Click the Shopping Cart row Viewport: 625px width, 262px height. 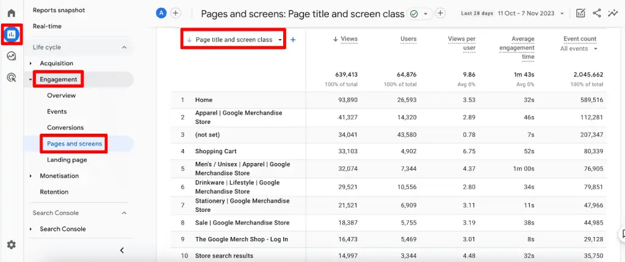(389, 151)
